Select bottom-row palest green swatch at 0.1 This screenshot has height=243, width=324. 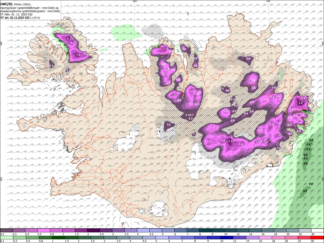(x=6, y=237)
